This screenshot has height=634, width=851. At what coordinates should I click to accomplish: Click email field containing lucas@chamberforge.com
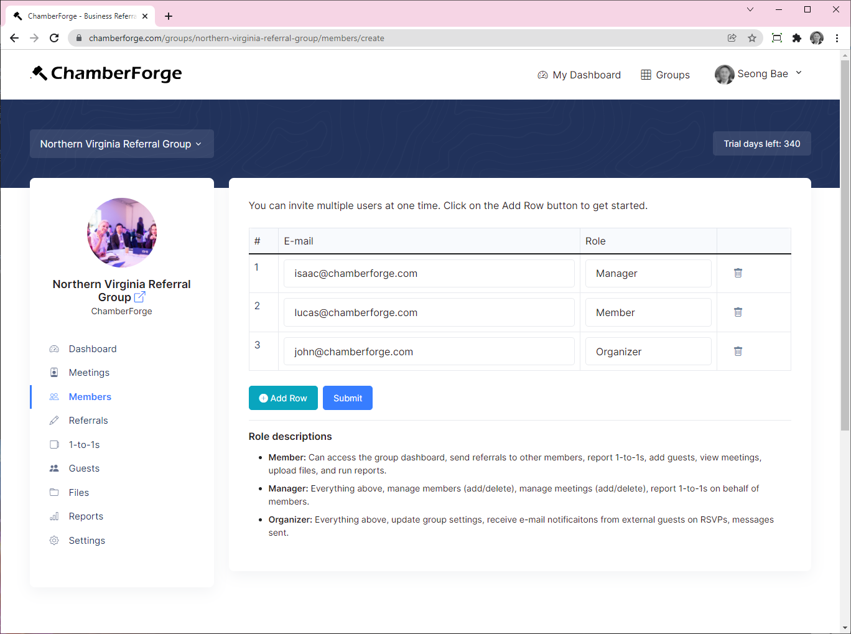coord(429,312)
